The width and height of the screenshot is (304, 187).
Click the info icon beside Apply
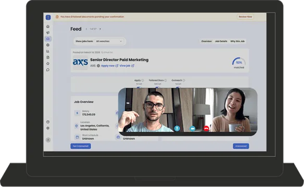coord(143,80)
